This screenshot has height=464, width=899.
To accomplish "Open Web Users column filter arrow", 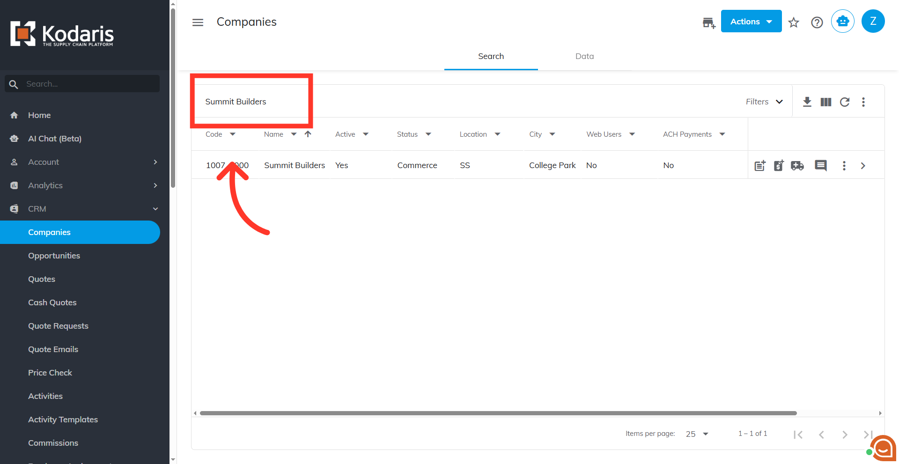I will click(x=632, y=134).
